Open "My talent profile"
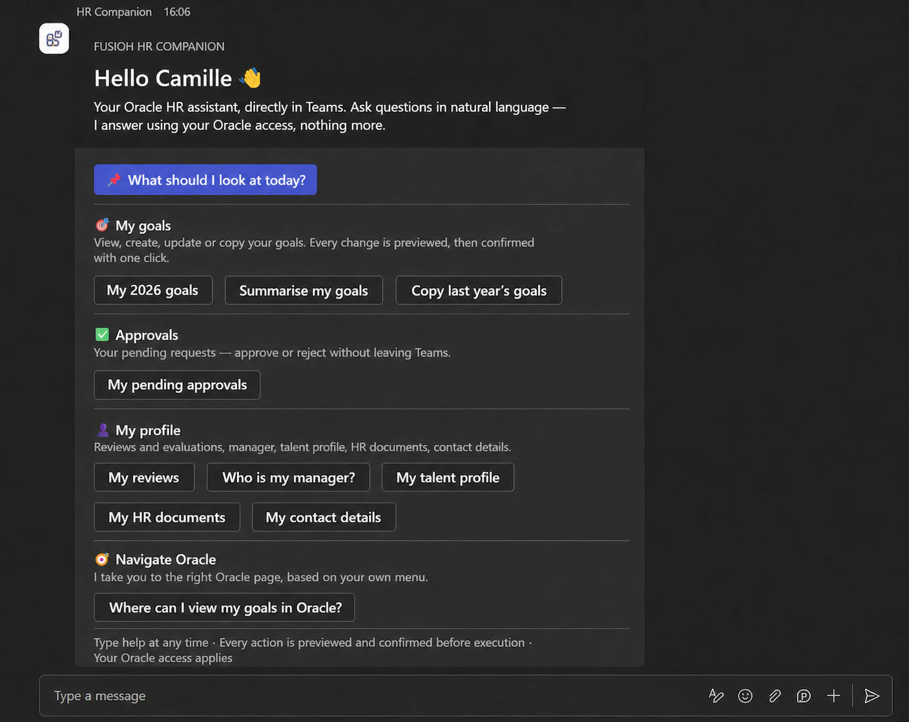The height and width of the screenshot is (722, 909). tap(448, 477)
